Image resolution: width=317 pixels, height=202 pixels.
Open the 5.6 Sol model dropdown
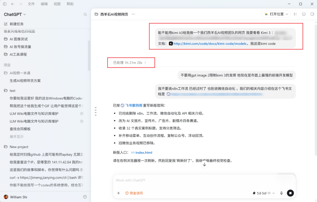[264, 193]
